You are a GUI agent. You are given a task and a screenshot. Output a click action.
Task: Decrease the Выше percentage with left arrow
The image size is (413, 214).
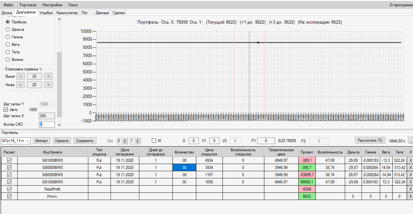click(21, 76)
